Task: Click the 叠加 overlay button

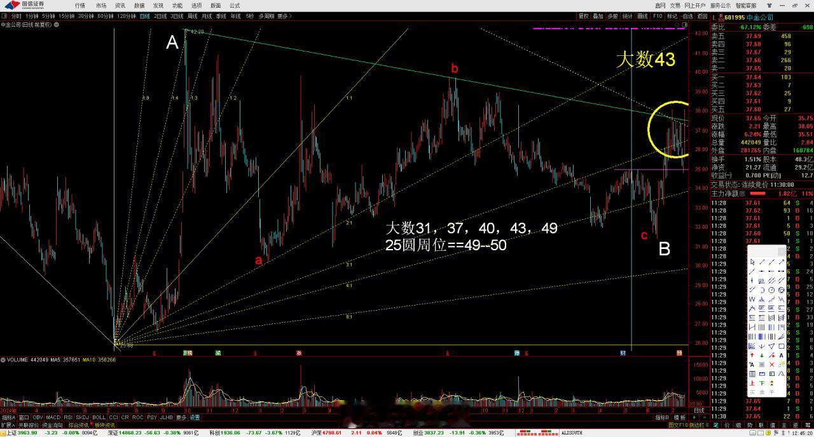Action: [x=598, y=17]
